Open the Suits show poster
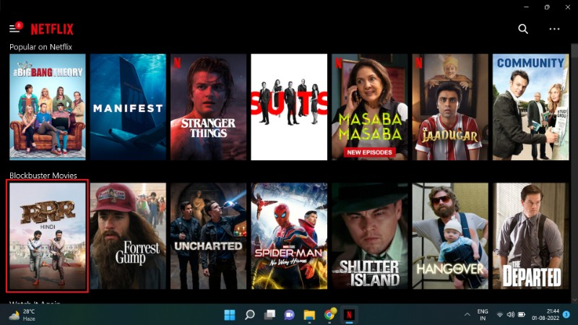Screen dimensions: 578x325 point(289,107)
